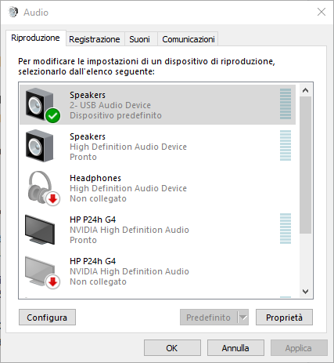This screenshot has height=363, width=334.
Task: Select the connected HP P24h G4 monitor icon
Action: click(x=40, y=230)
